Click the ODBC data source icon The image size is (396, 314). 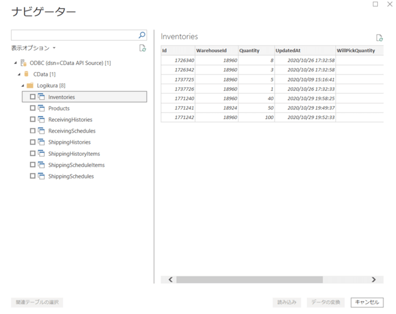coord(23,63)
